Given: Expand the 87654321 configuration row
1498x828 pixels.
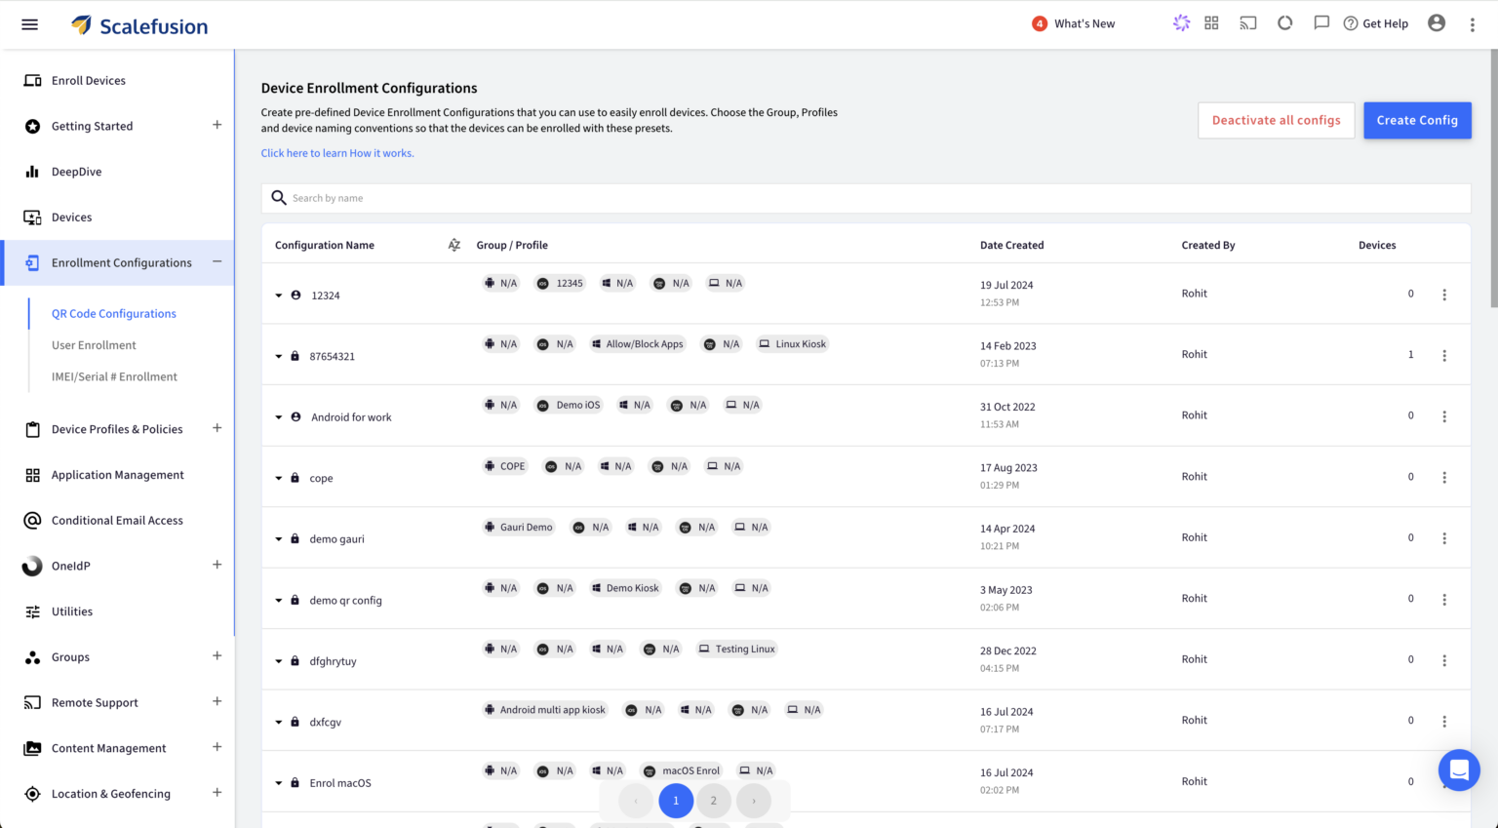Looking at the screenshot, I should pos(279,357).
